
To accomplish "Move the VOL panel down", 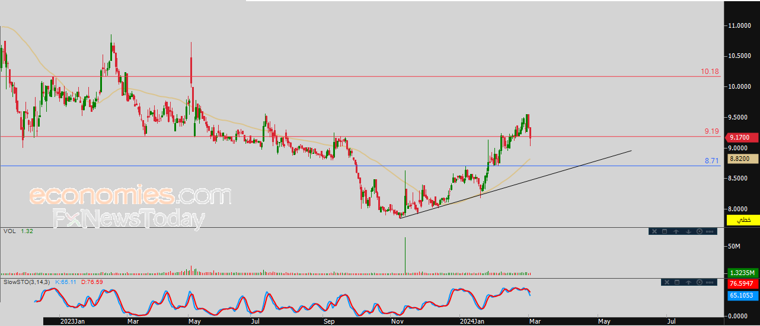I will coord(688,231).
